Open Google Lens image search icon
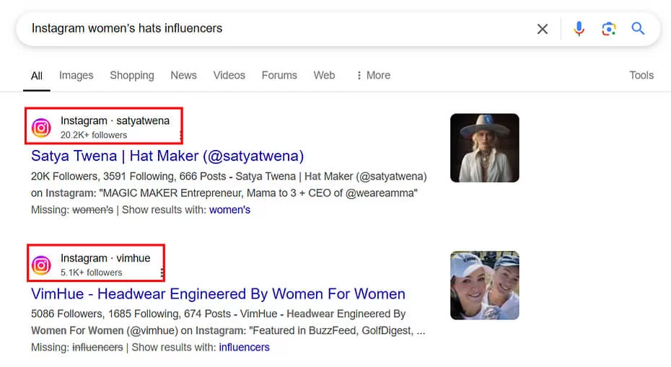Screen dimensions: 671x367 [x=608, y=29]
